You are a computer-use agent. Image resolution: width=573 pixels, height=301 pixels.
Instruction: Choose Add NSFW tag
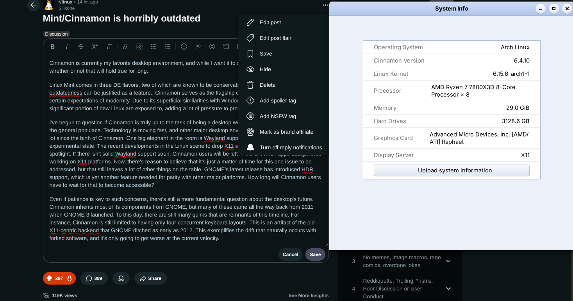[x=283, y=116]
